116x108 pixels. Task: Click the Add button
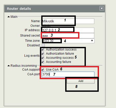click(81, 81)
